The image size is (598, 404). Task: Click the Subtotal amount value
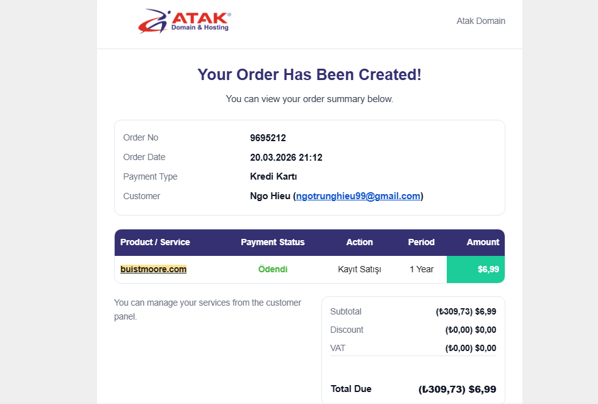click(466, 311)
